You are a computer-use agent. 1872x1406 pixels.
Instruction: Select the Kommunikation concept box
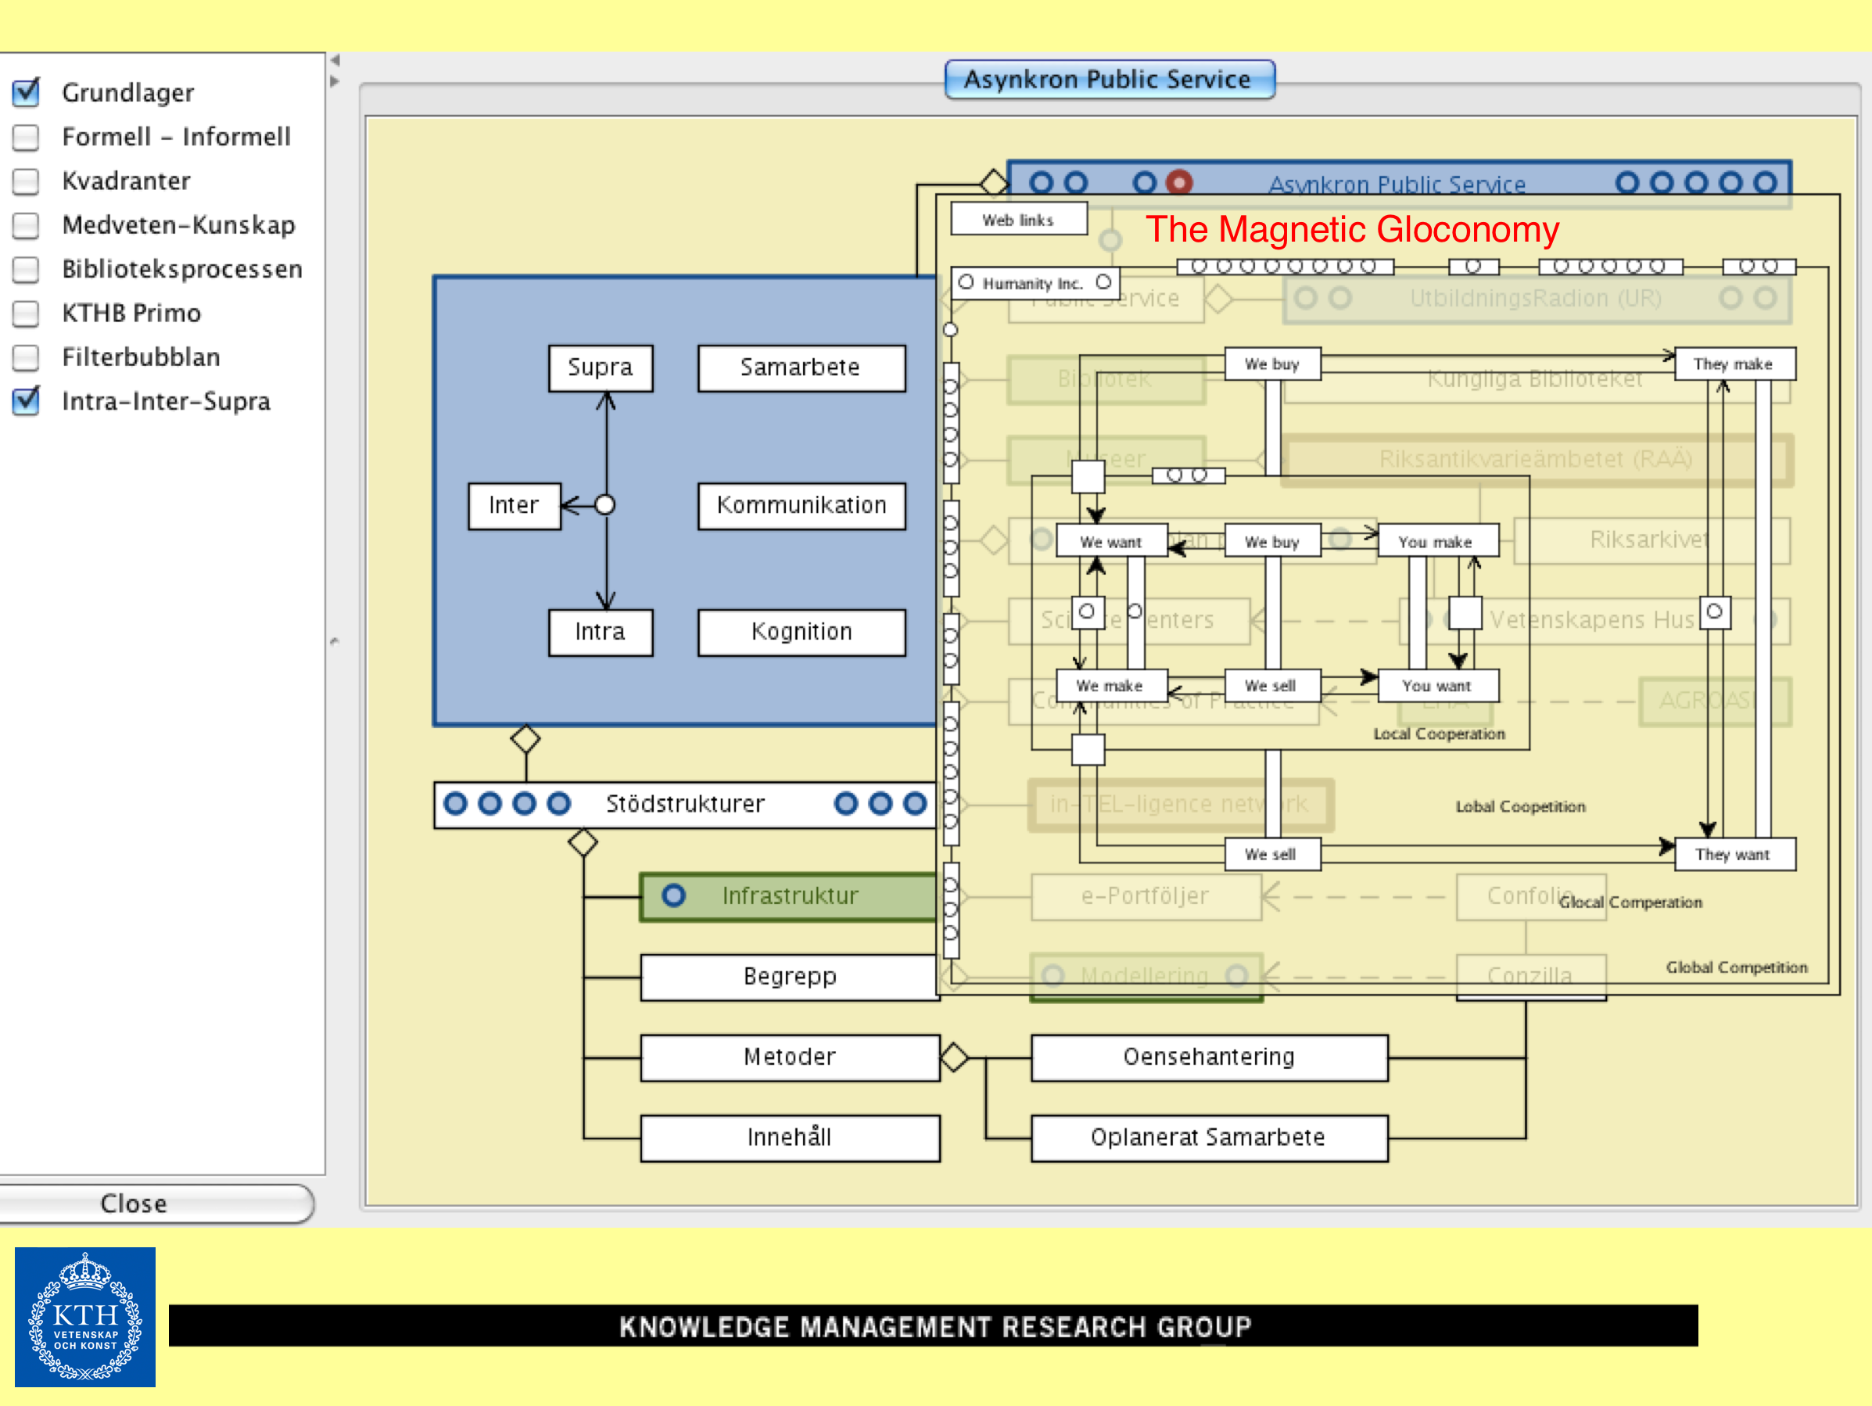tap(801, 505)
